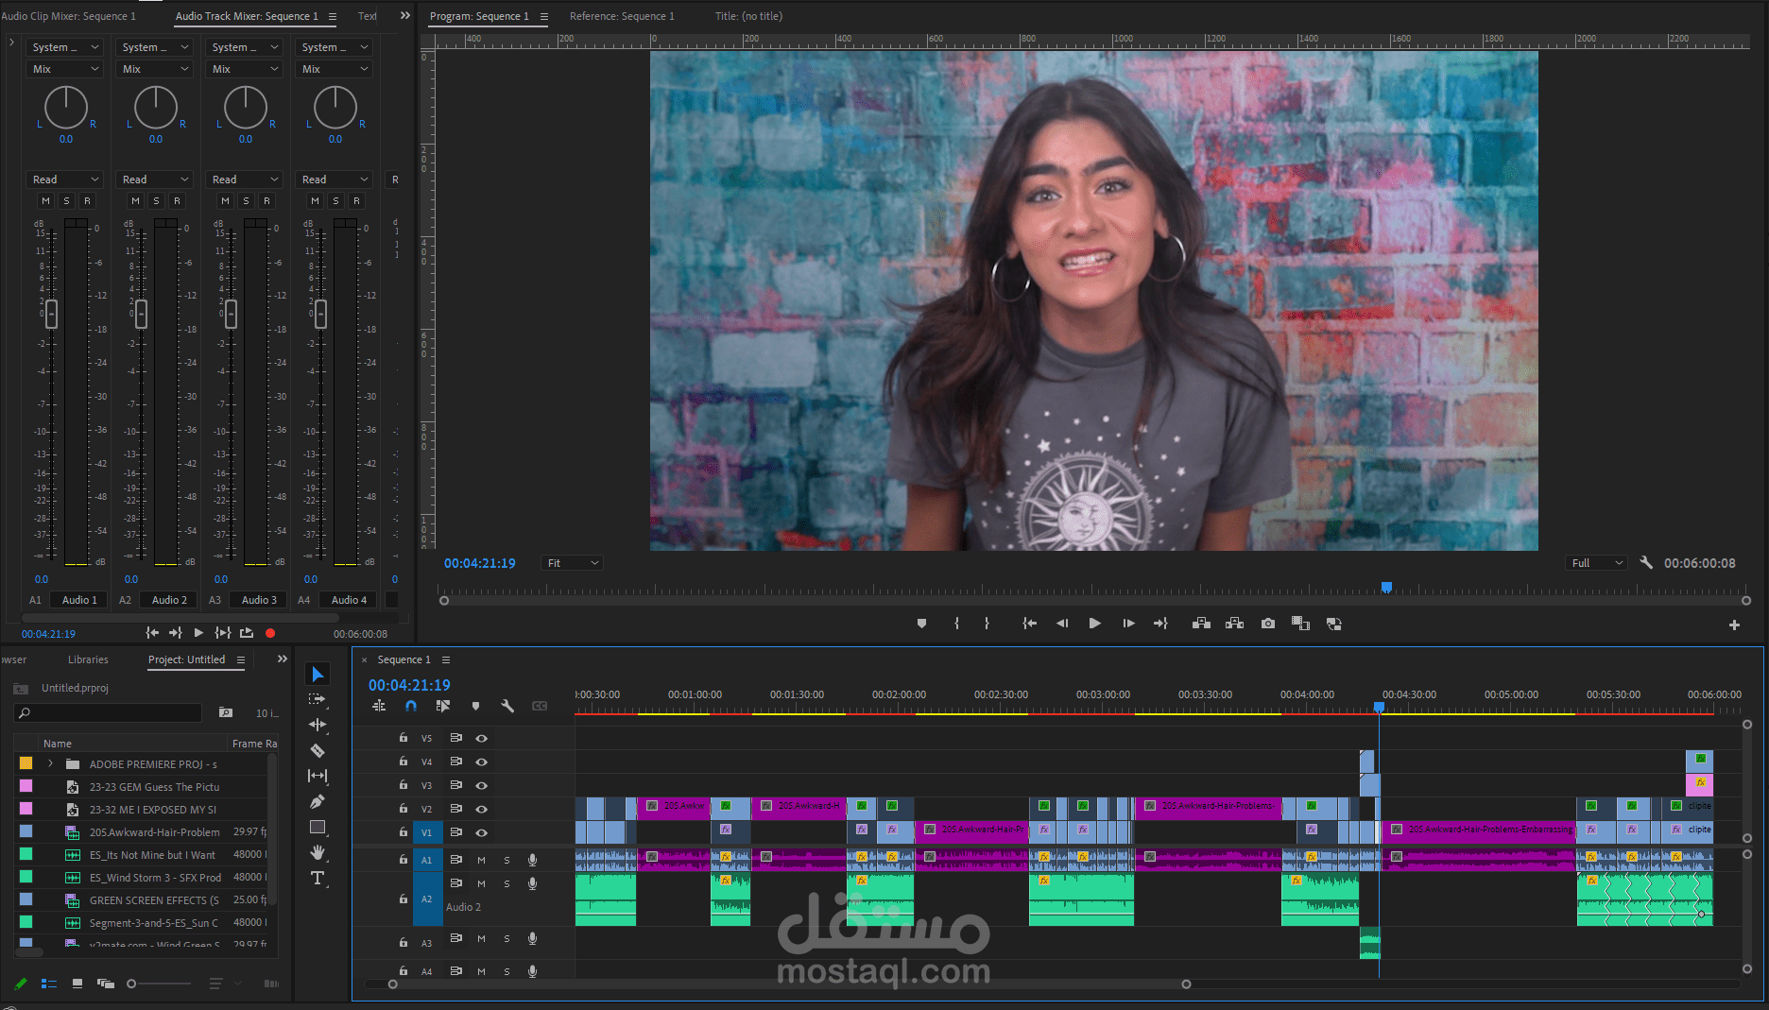Viewport: 1769px width, 1010px height.
Task: Step forward one frame in Program monitor
Action: (1128, 624)
